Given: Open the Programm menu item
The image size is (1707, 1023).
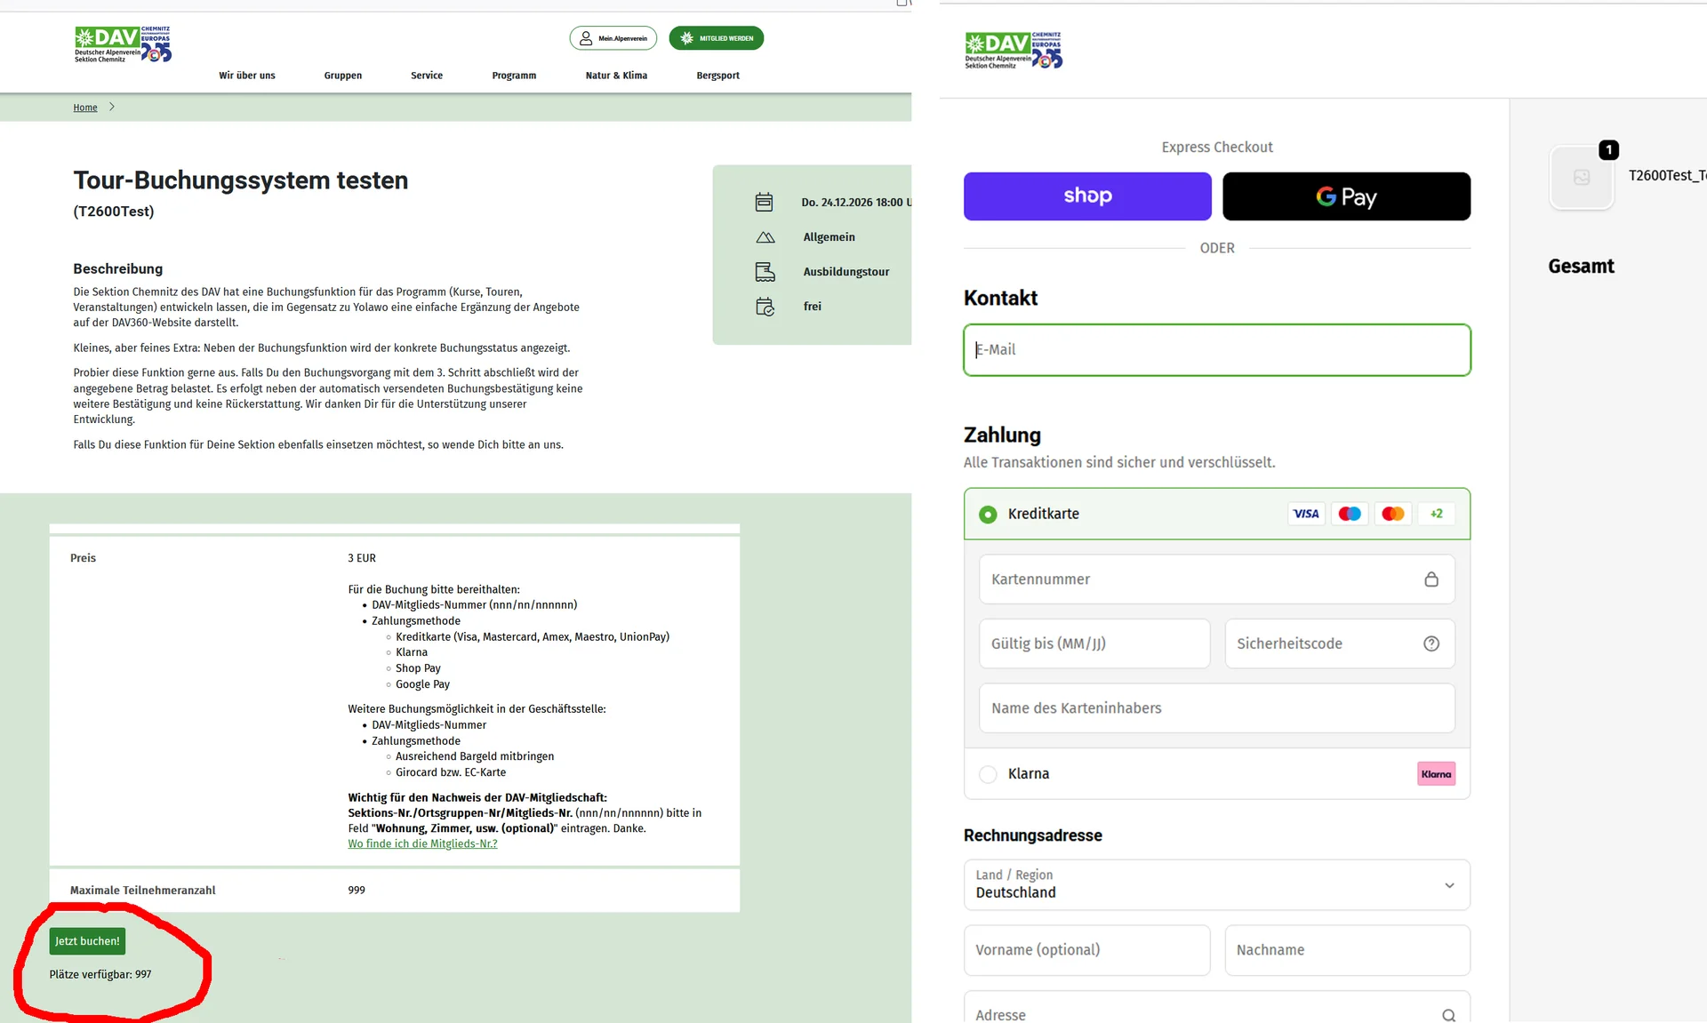Looking at the screenshot, I should coord(514,76).
